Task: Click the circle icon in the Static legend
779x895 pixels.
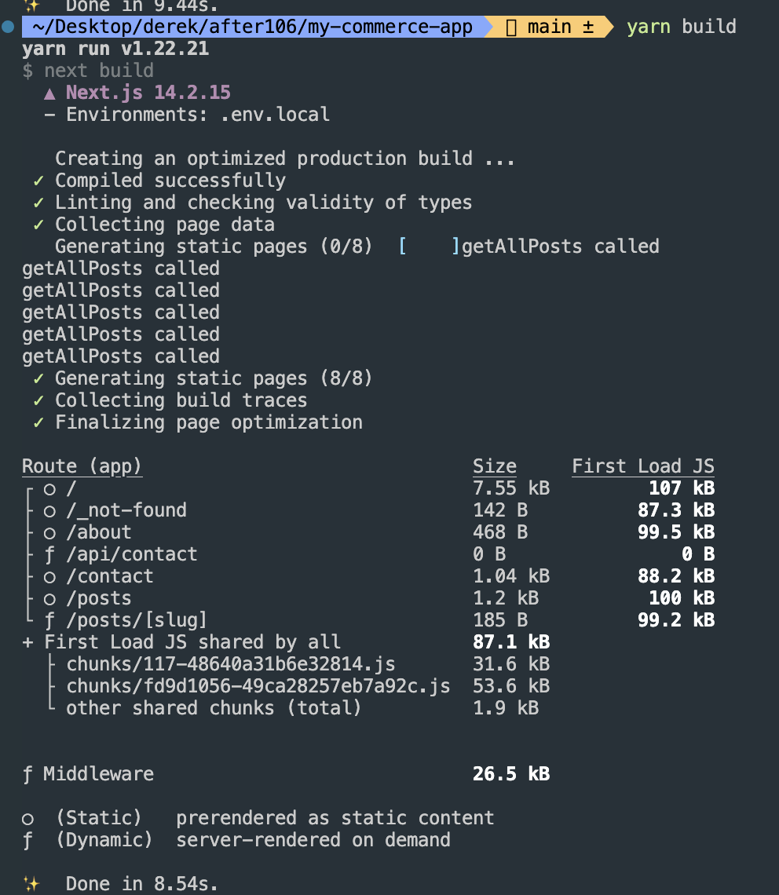Action: pos(27,819)
